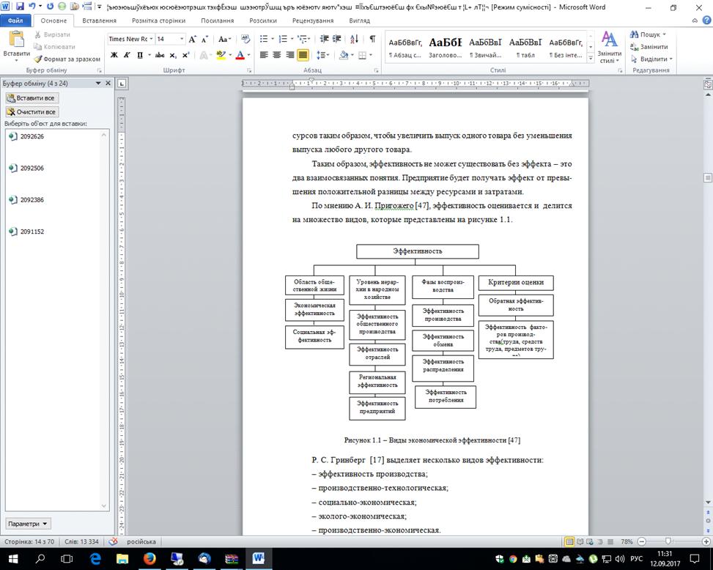Select clipboard item 2092506
713x570 pixels.
tap(32, 168)
